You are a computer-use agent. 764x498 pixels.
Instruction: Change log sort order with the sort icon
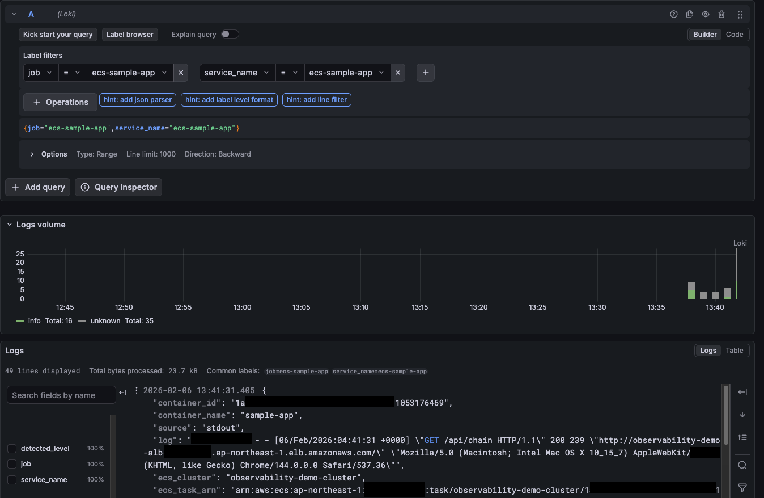742,437
